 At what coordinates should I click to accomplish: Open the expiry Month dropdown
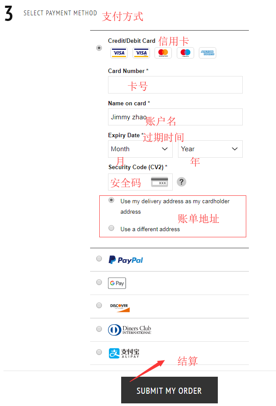coord(140,149)
